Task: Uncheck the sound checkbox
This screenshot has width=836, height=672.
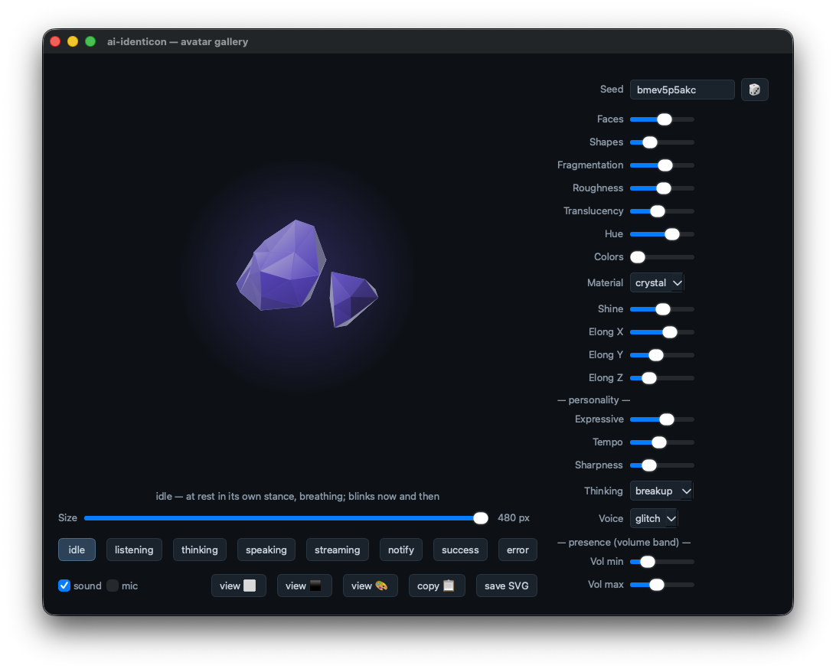Action: click(64, 586)
